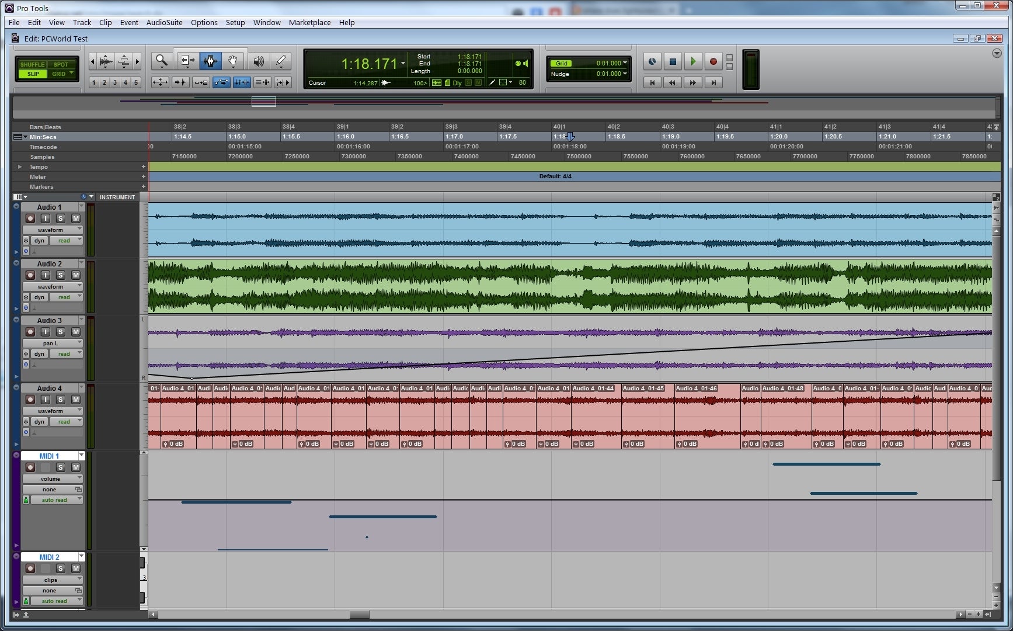This screenshot has height=631, width=1013.
Task: Enable Slip edit mode
Action: click(x=33, y=74)
